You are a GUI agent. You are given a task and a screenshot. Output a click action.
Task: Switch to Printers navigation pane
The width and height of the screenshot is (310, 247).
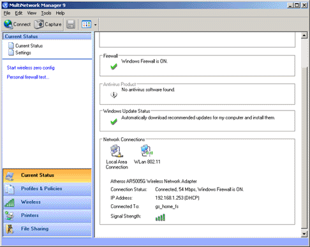click(x=47, y=216)
